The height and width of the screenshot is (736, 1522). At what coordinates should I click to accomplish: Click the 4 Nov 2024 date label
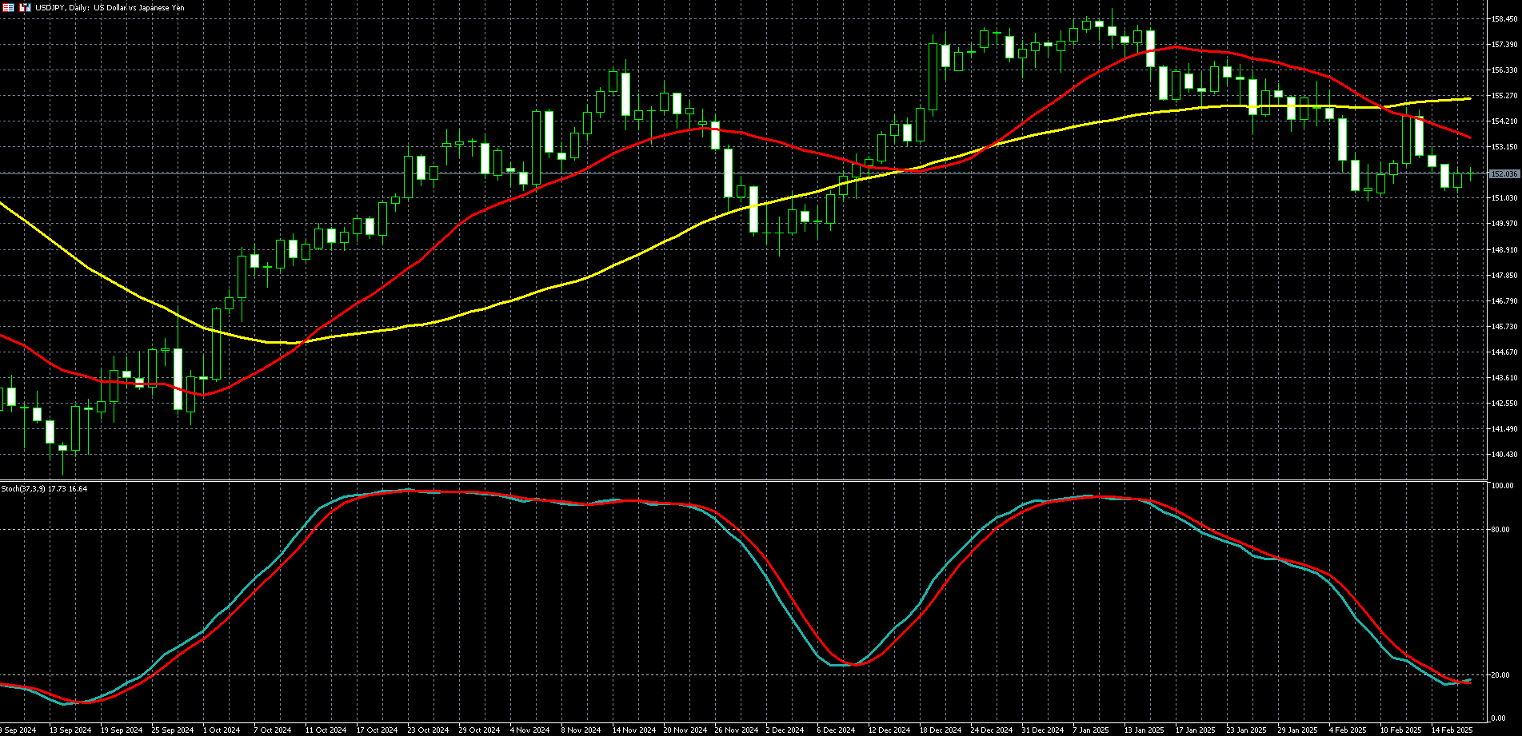click(530, 730)
